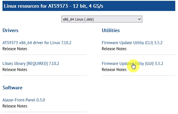Screen dimensions: 178x114
Task: Click the Software section heading
Action: [12, 88]
